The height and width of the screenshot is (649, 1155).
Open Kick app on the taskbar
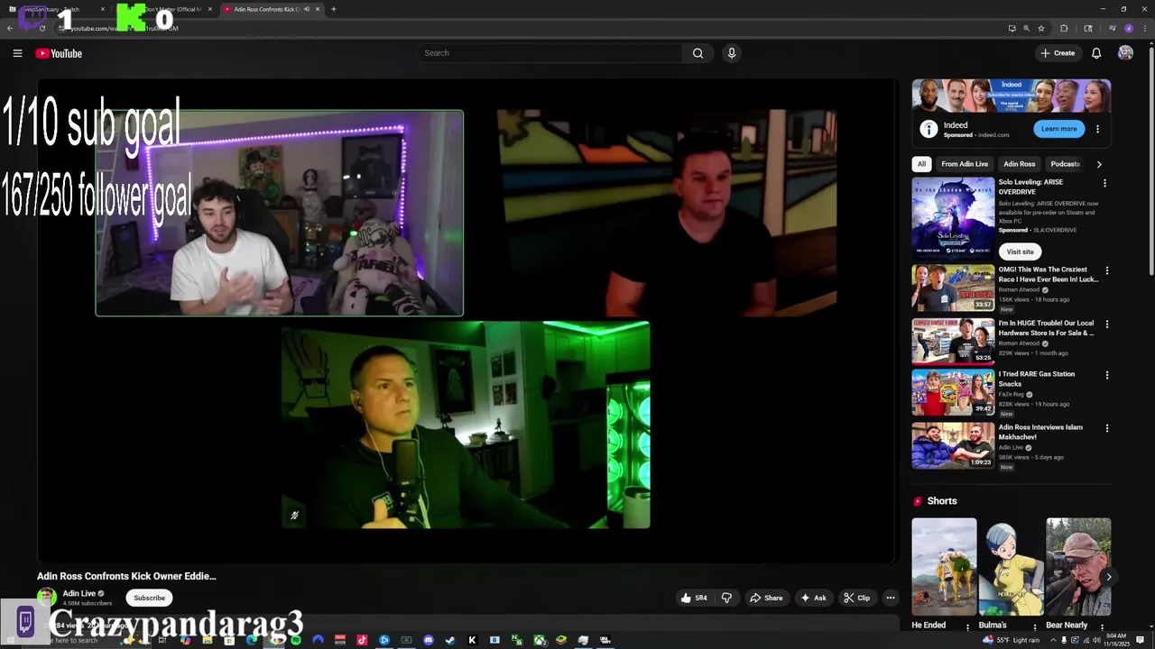pos(473,640)
